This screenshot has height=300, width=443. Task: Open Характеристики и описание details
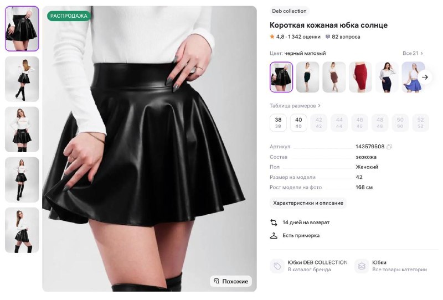click(308, 203)
